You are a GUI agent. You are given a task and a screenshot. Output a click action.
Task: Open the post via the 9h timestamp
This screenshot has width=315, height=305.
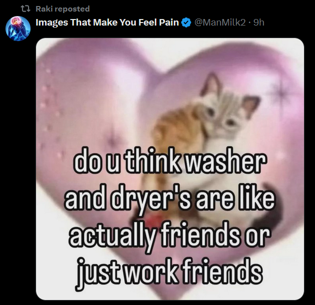[x=259, y=23]
